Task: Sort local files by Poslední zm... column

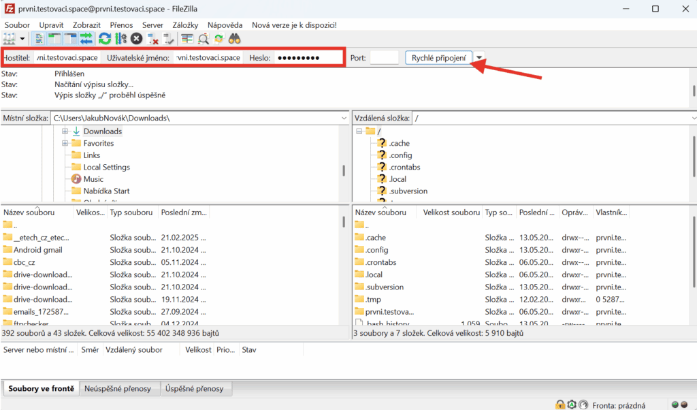Action: click(x=184, y=212)
